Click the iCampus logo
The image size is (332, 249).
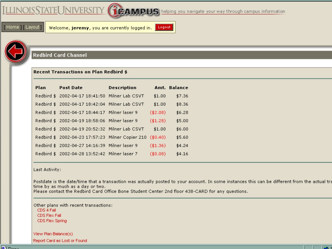point(134,10)
